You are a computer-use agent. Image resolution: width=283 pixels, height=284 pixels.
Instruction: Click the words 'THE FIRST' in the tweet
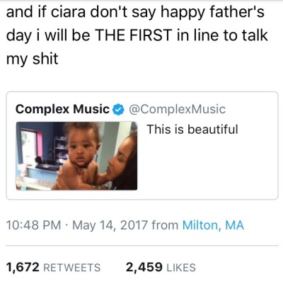[133, 35]
